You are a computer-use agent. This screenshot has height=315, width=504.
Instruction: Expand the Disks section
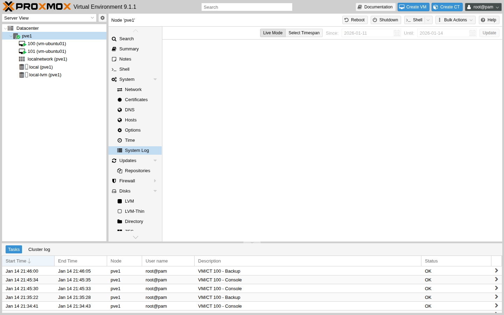point(155,191)
